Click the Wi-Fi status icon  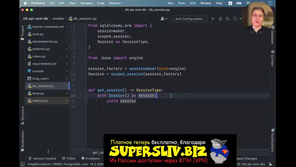pos(248,3)
